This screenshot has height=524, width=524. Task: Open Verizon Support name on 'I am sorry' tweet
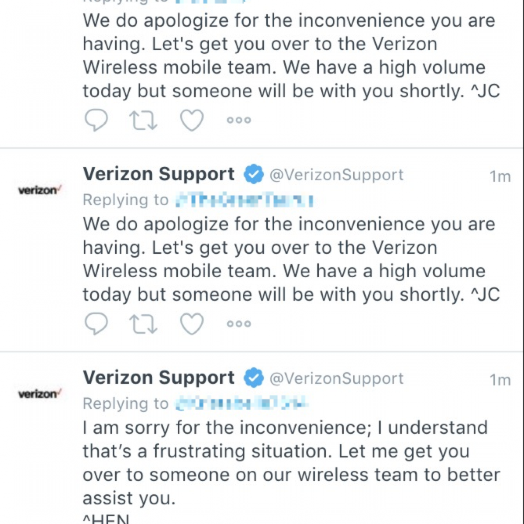(159, 378)
